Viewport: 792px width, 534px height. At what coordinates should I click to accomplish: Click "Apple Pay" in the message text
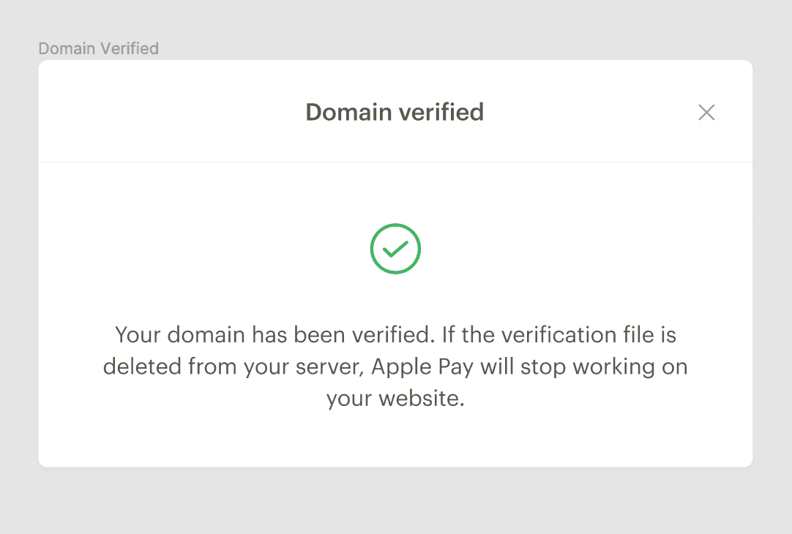[x=423, y=366]
